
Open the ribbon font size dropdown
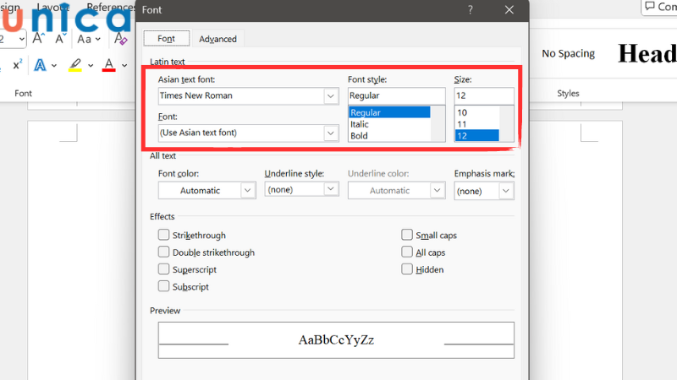coord(22,39)
